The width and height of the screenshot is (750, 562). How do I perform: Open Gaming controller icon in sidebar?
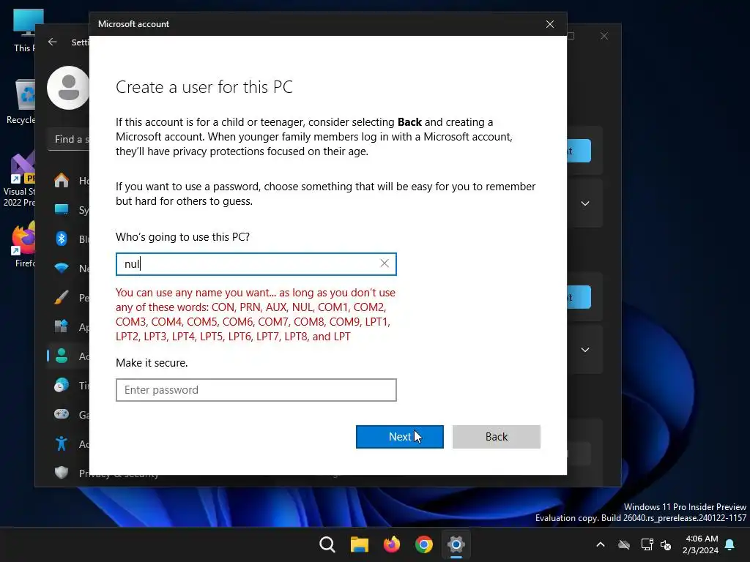click(62, 414)
